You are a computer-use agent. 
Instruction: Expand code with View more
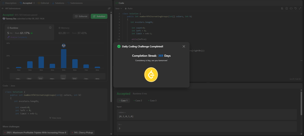[x=55, y=118]
